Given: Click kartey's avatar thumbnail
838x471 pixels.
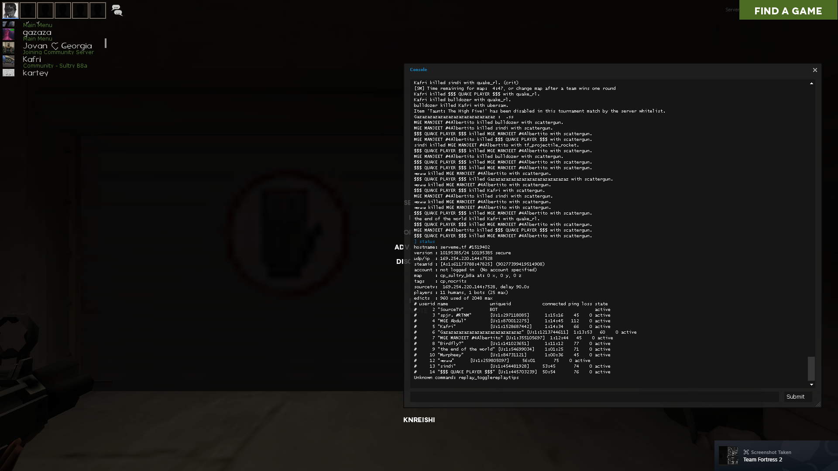Looking at the screenshot, I should click(8, 73).
